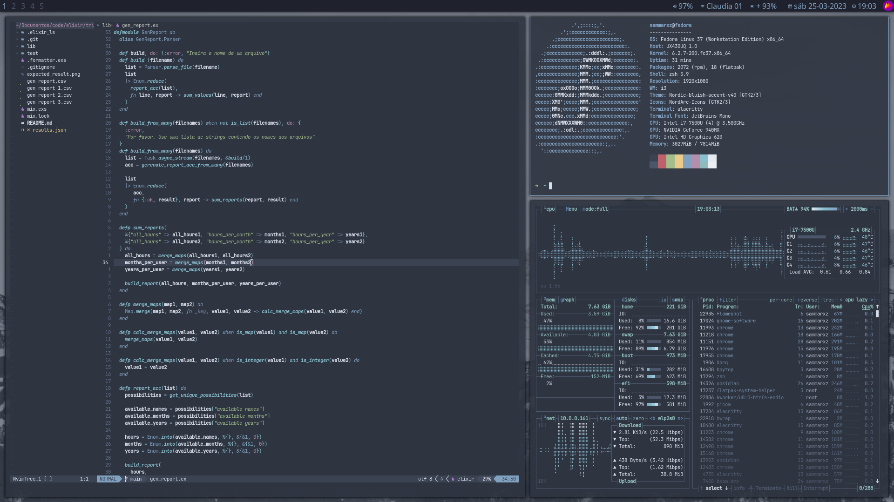
Task: Click the clock showing 19:03
Action: [x=864, y=6]
